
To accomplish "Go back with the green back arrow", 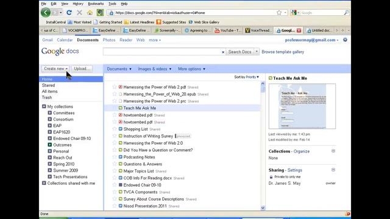I will pos(46,12).
